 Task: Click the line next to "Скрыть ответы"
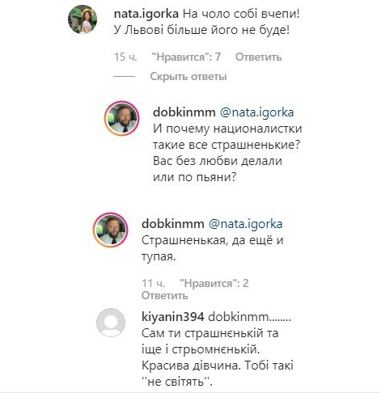[x=124, y=77]
